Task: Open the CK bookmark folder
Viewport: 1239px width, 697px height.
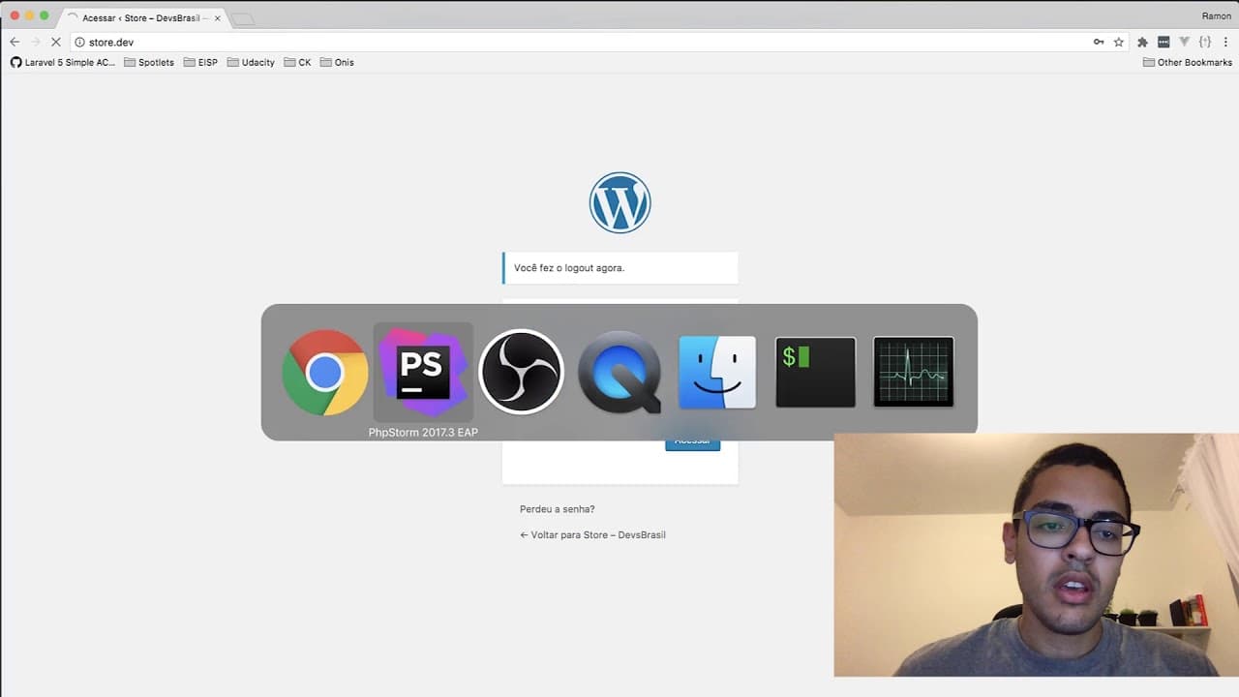Action: tap(298, 62)
